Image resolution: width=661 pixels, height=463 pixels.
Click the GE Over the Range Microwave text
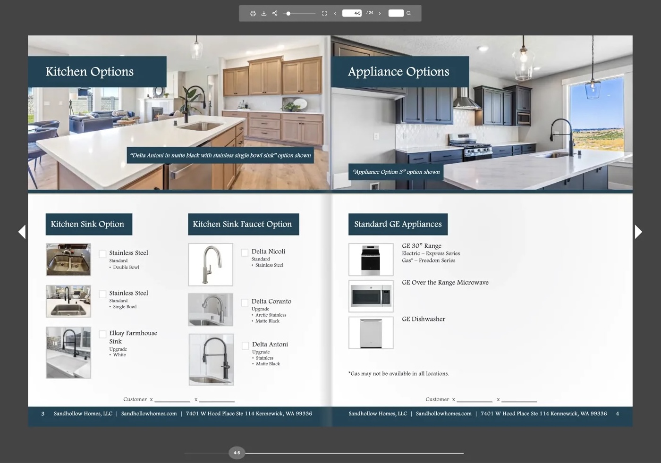(445, 283)
